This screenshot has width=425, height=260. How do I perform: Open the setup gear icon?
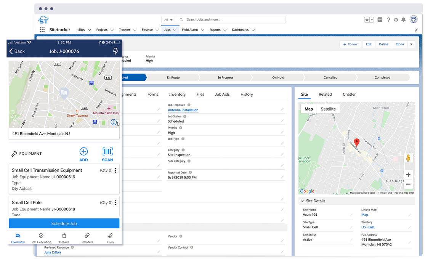(396, 19)
